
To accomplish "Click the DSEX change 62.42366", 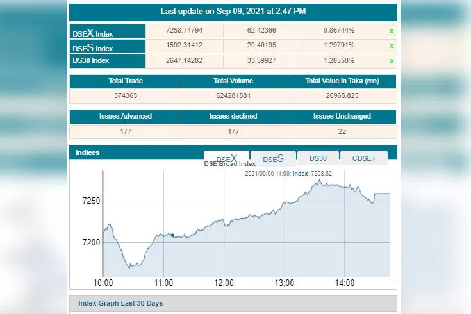I will tap(261, 30).
